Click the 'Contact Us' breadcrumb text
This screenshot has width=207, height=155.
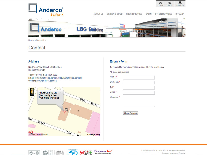pos(41,40)
